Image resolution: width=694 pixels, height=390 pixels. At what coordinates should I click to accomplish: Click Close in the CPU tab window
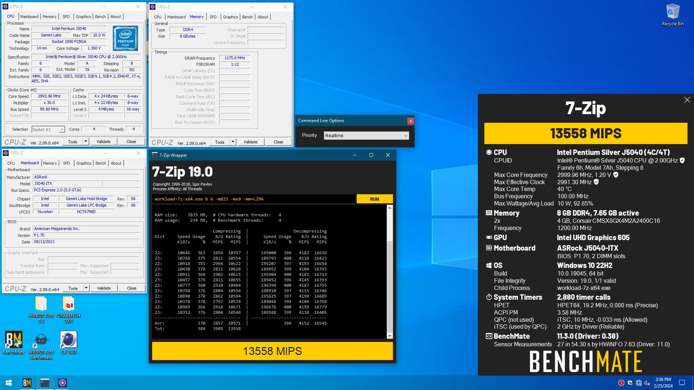[131, 142]
